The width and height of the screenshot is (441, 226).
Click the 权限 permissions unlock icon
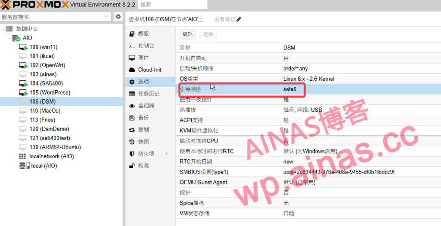(132, 166)
